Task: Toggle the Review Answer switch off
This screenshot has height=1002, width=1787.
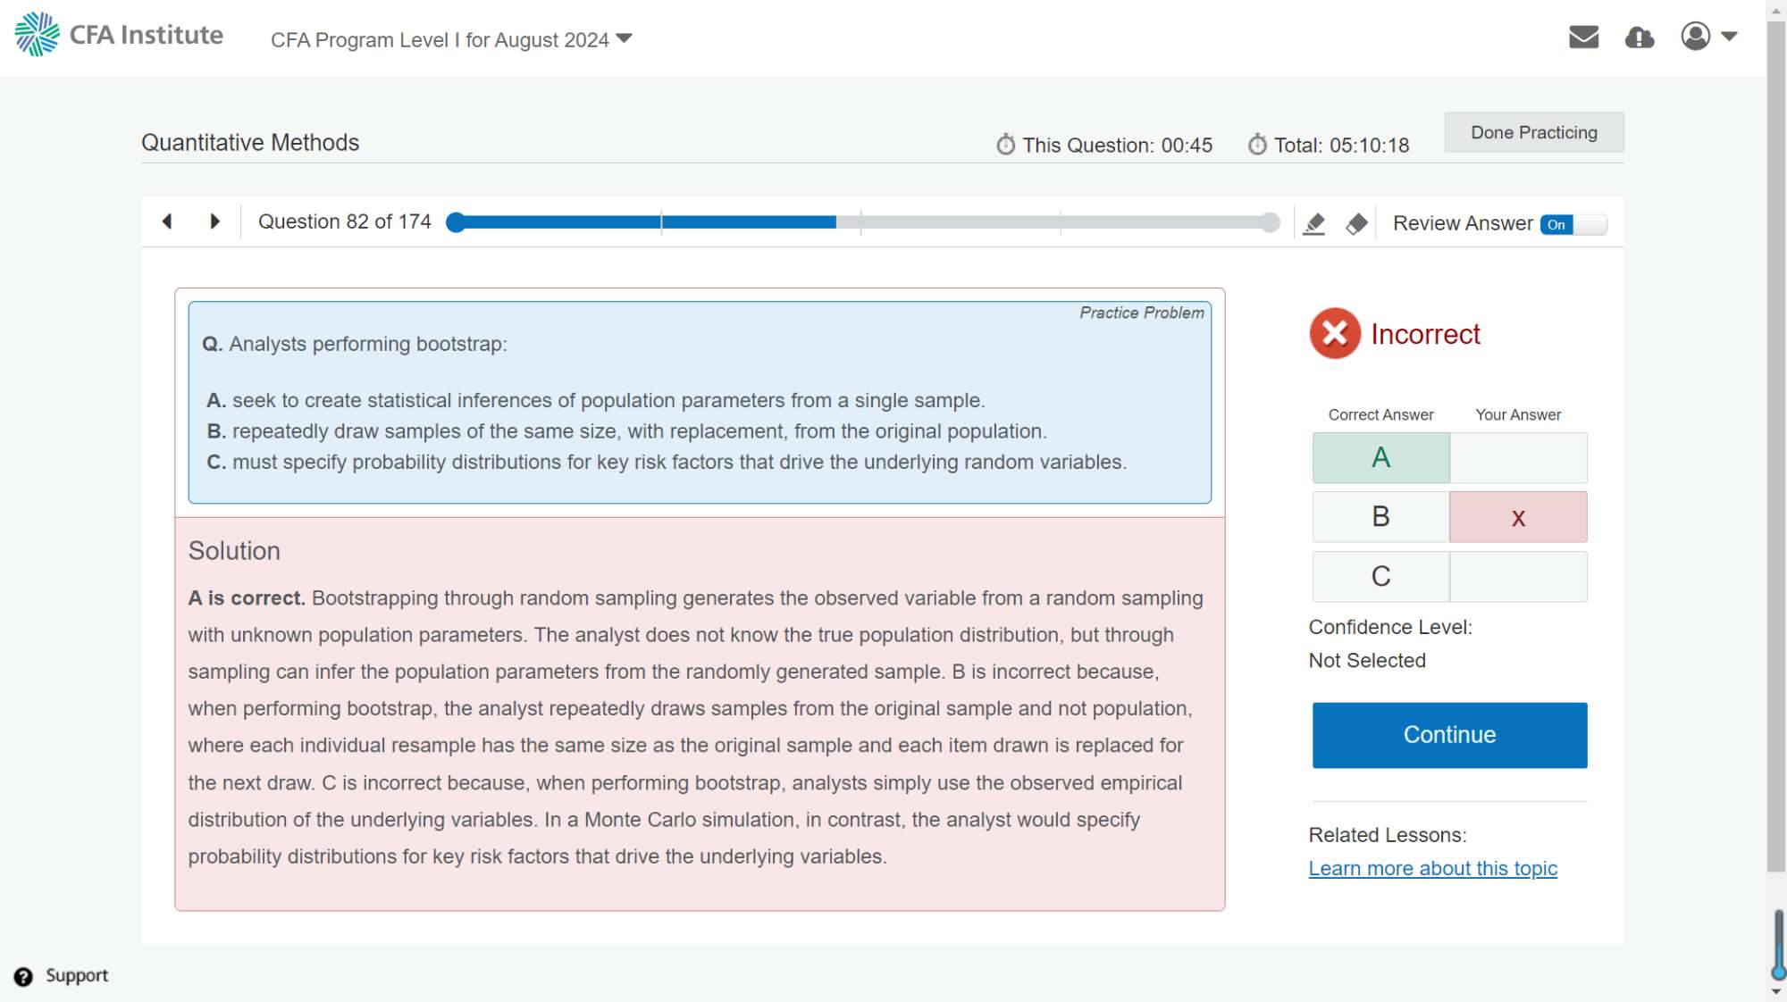Action: (x=1573, y=224)
